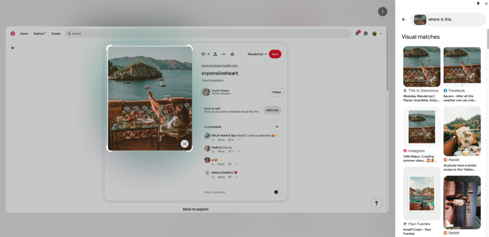
Task: Go back in the Lens side panel
Action: pyautogui.click(x=404, y=19)
